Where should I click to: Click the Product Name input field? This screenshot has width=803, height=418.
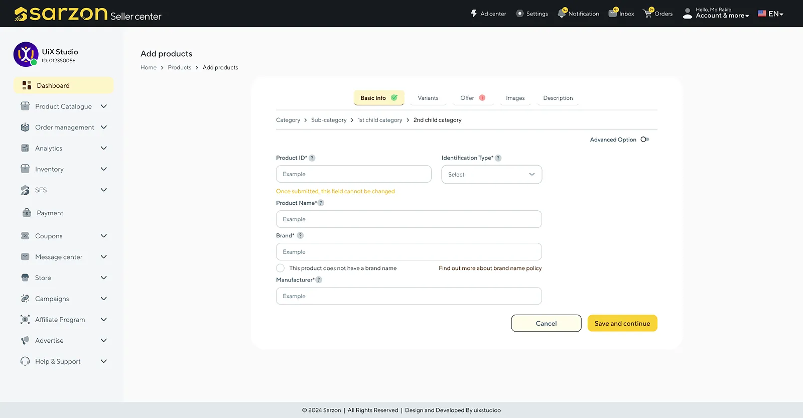pyautogui.click(x=409, y=219)
